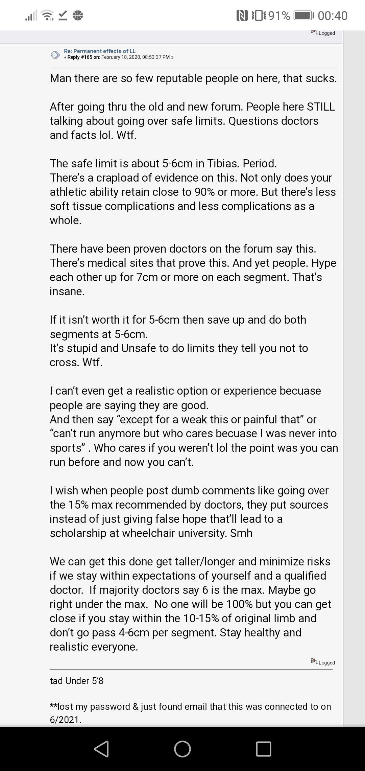Tap the battery indicator in status bar
Viewport: 365px width, 771px height.
click(304, 16)
